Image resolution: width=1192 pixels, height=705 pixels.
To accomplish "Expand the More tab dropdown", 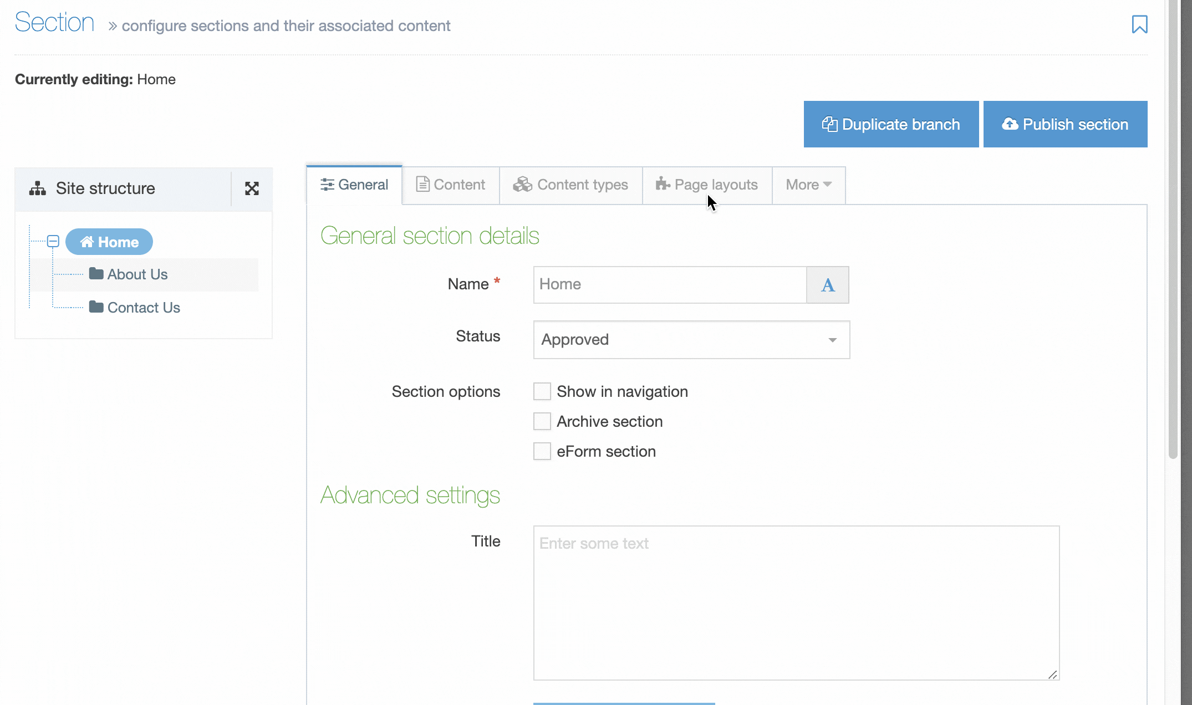I will [x=808, y=185].
